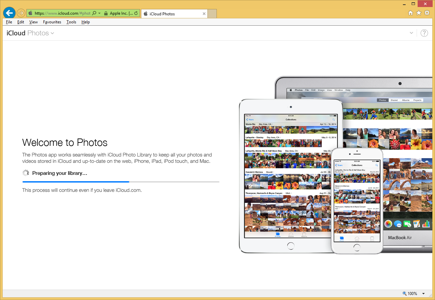This screenshot has width=435, height=300.
Task: Click the iCloud help question mark icon
Action: coord(424,33)
